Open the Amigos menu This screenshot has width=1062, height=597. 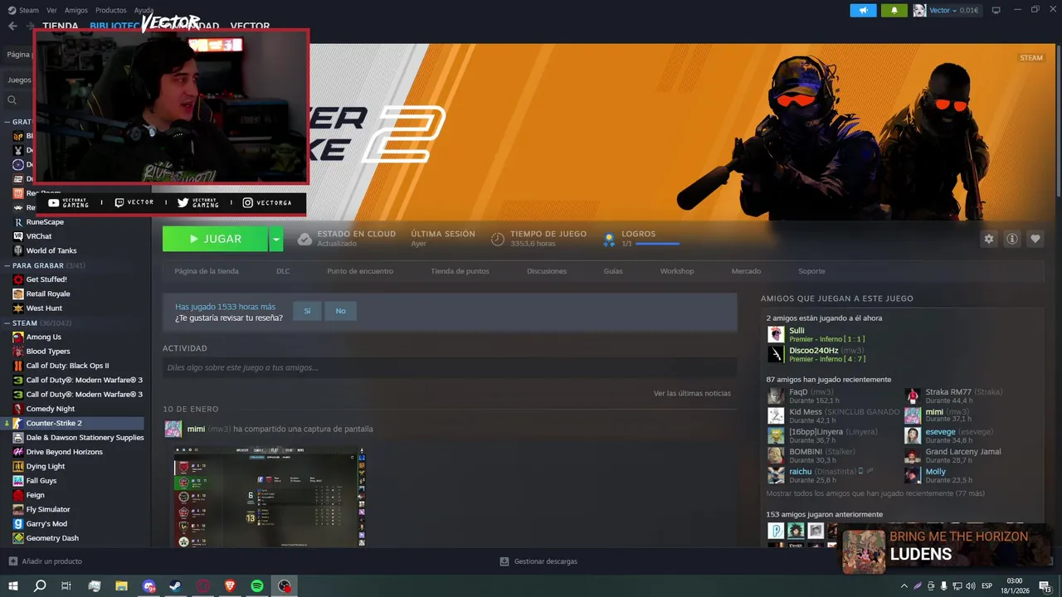(76, 11)
